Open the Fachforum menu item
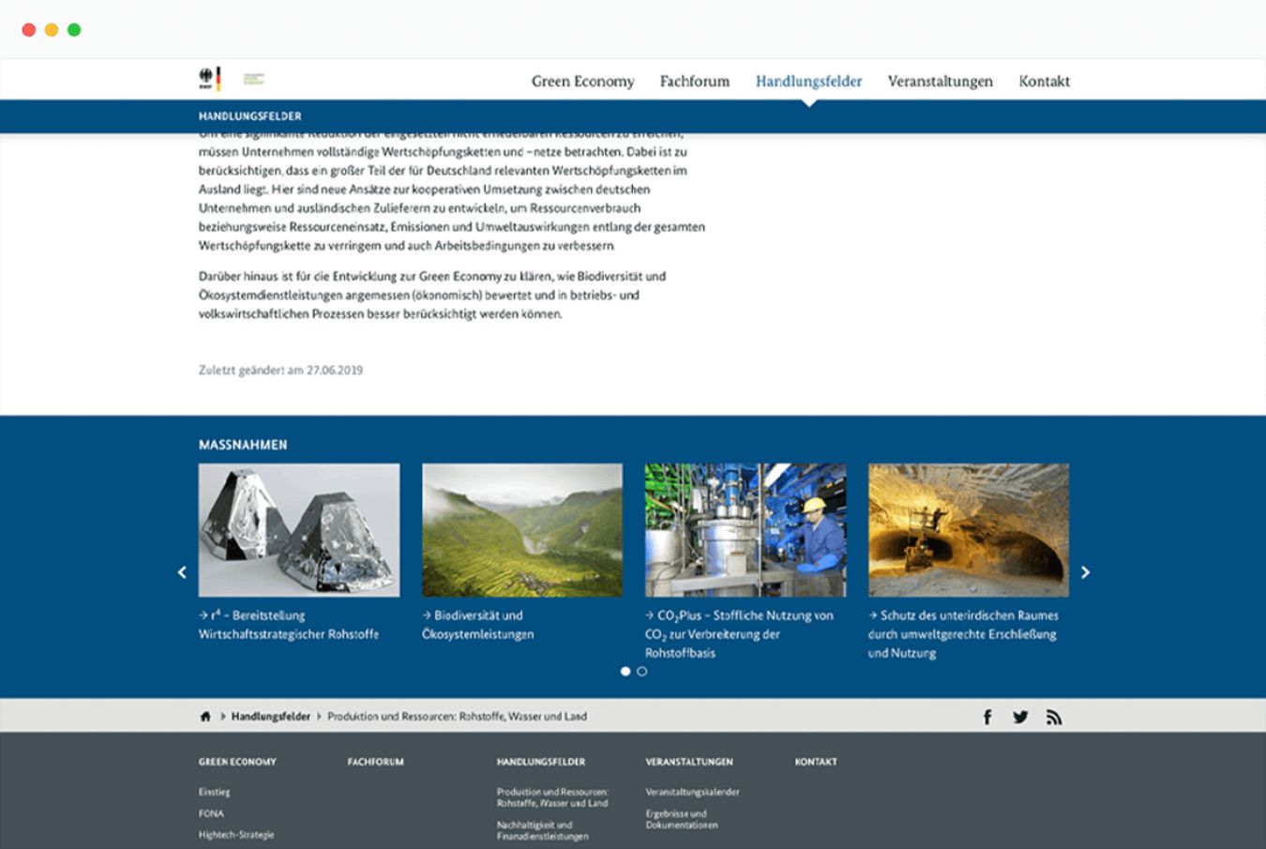 [x=694, y=82]
